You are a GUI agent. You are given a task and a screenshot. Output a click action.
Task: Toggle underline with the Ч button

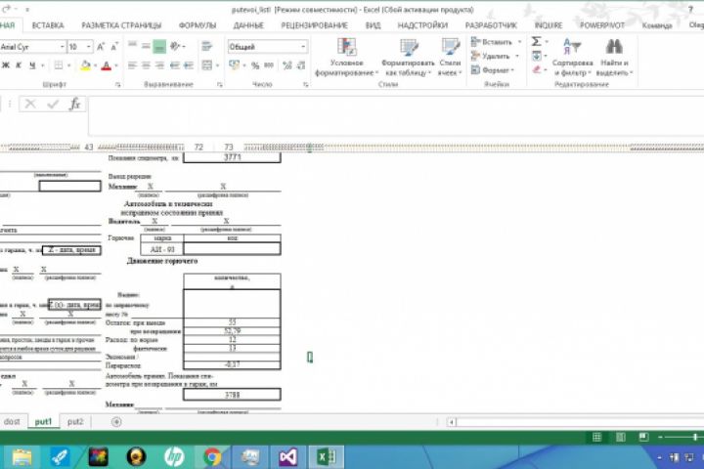[32, 65]
